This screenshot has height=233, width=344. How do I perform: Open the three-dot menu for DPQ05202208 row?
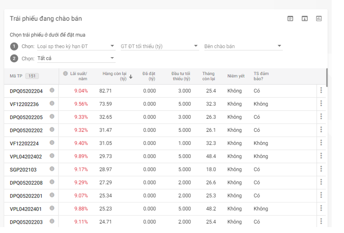[x=321, y=182]
